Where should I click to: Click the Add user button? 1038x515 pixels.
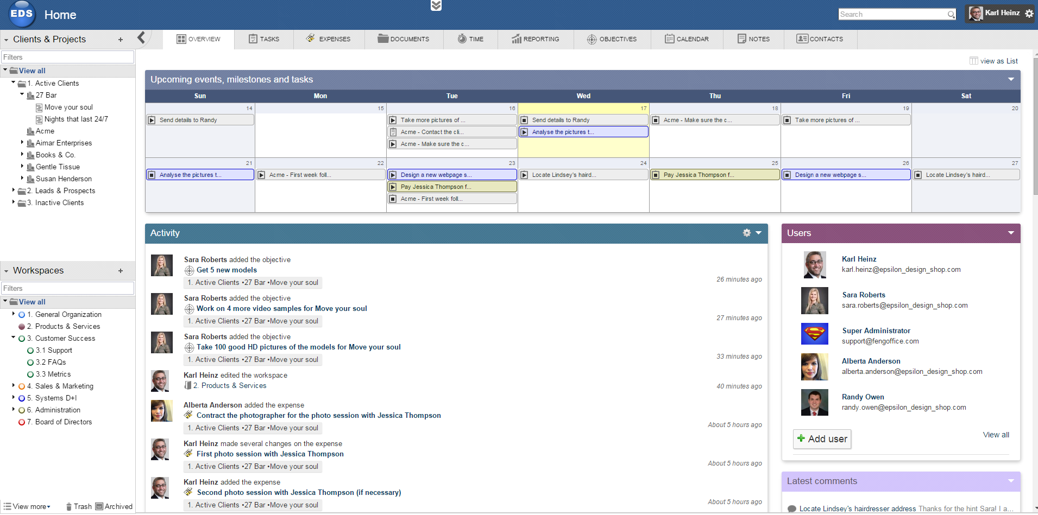coord(822,438)
